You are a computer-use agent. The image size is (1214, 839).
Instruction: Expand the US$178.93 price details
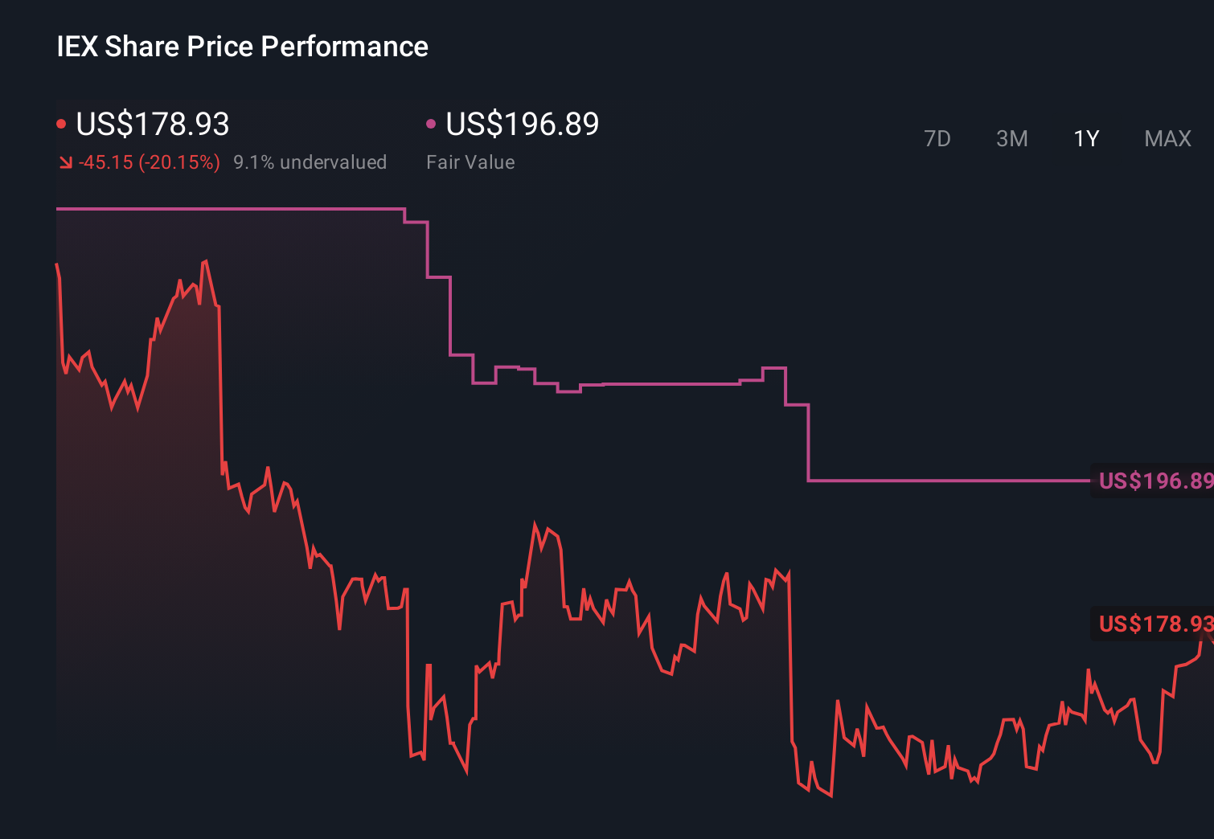152,125
